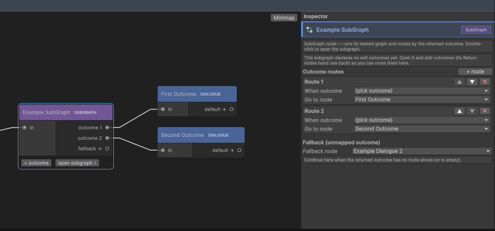This screenshot has width=495, height=231.
Task: Click the SubGraph icon beside Example SubGraph title
Action: click(x=309, y=30)
